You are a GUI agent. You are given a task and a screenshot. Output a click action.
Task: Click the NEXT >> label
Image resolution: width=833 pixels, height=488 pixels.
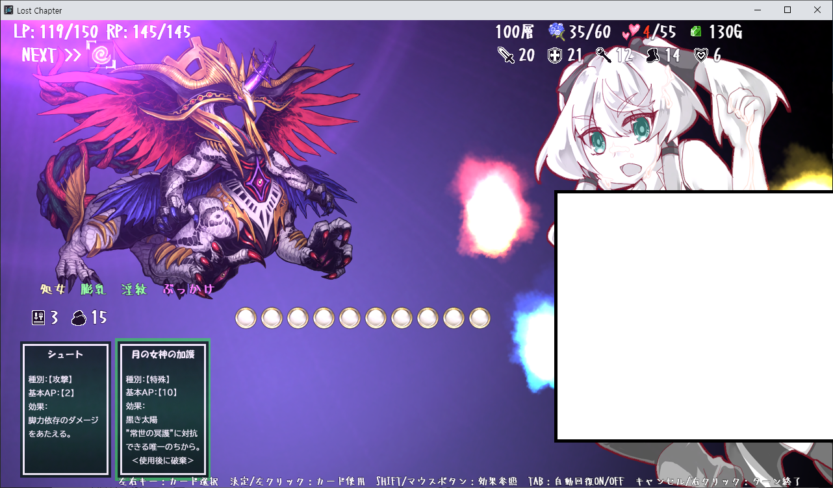pos(51,55)
